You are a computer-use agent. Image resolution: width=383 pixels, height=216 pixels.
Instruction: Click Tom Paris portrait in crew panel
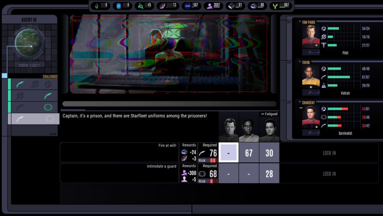(x=311, y=37)
